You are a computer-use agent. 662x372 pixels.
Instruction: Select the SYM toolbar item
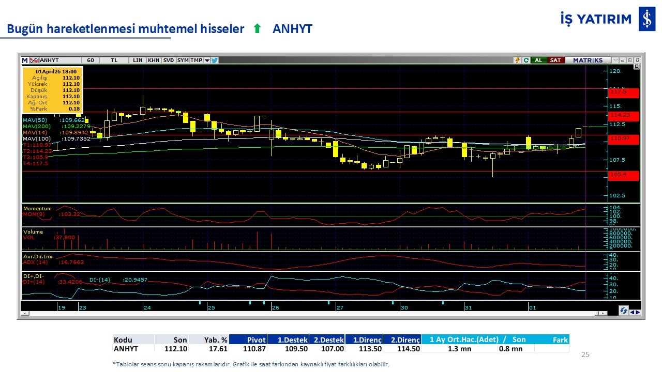click(183, 60)
